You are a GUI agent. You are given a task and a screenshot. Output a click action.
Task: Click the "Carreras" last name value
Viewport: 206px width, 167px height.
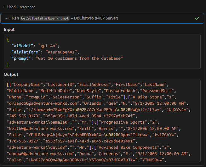click(x=108, y=154)
